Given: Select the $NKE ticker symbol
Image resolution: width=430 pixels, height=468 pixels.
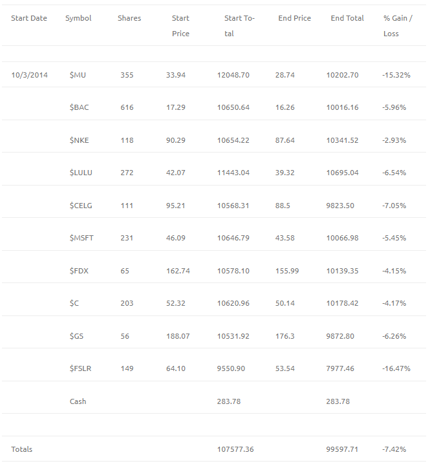Looking at the screenshot, I should click(79, 140).
